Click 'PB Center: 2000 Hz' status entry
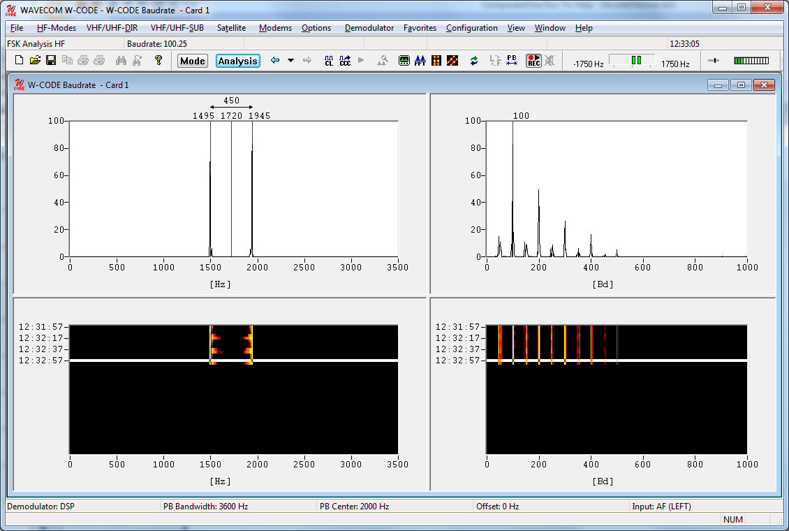The height and width of the screenshot is (531, 789). tap(354, 507)
